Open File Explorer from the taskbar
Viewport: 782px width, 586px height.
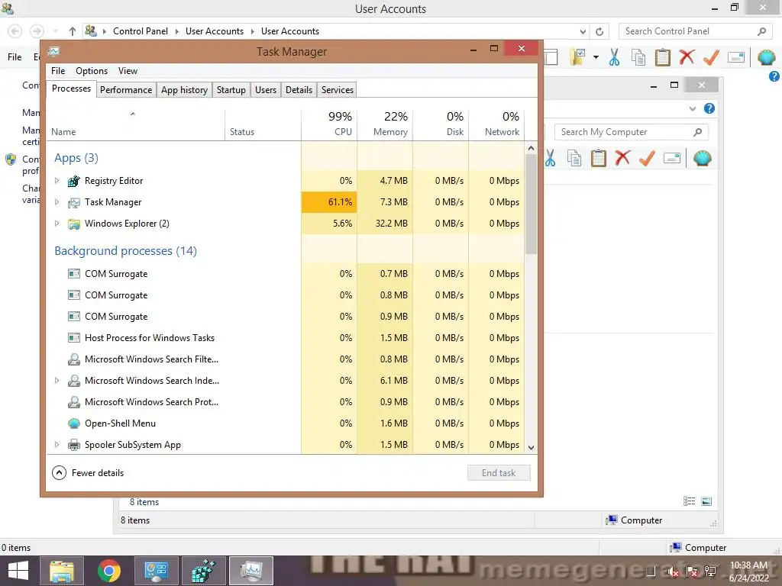tap(62, 571)
